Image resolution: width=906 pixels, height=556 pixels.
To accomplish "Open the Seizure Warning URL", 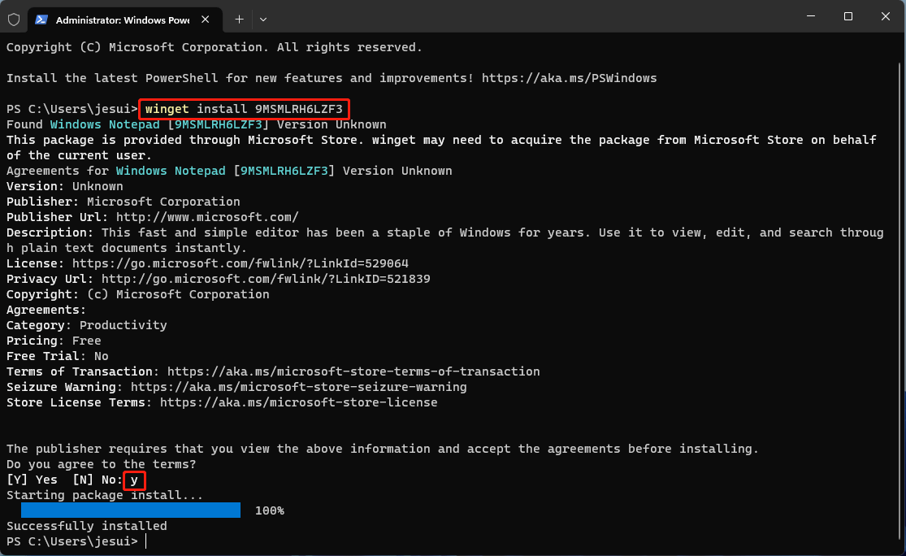I will click(x=299, y=387).
